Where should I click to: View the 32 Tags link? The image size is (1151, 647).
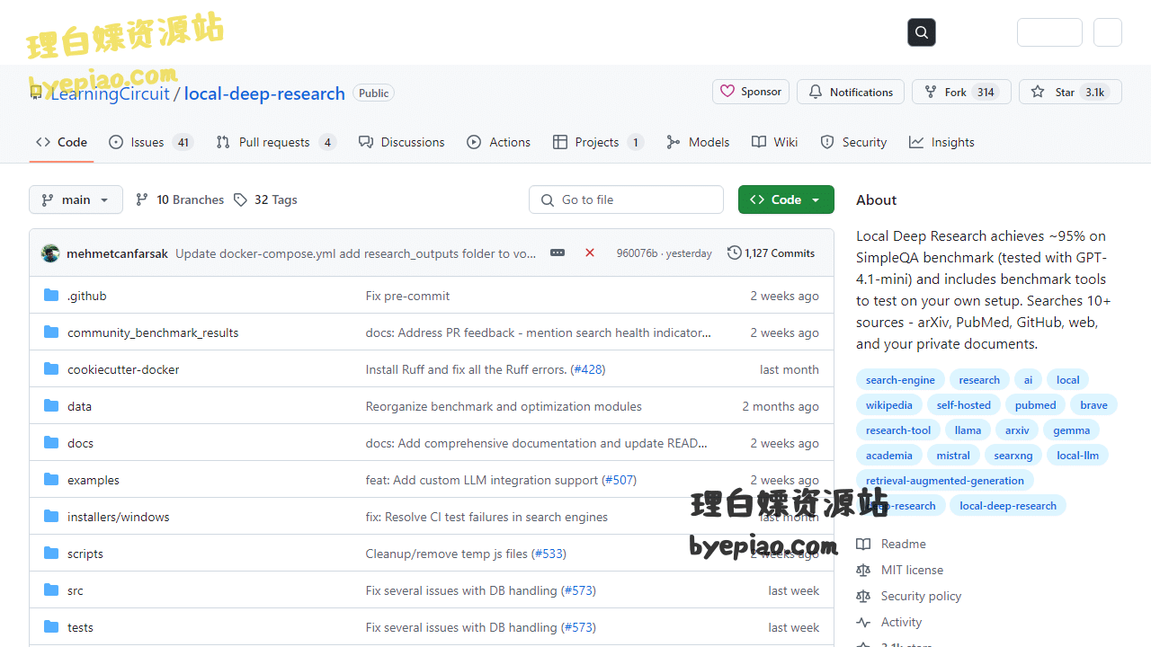265,199
